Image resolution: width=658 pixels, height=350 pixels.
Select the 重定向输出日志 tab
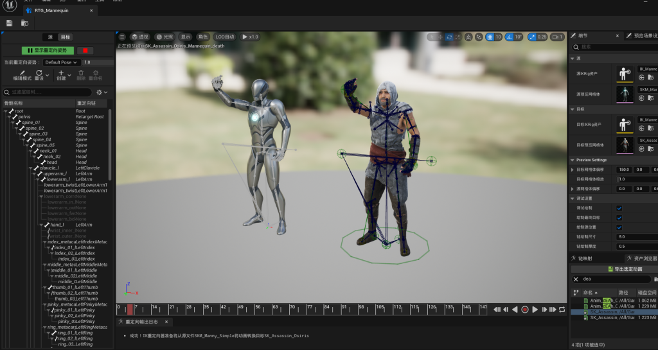(143, 322)
